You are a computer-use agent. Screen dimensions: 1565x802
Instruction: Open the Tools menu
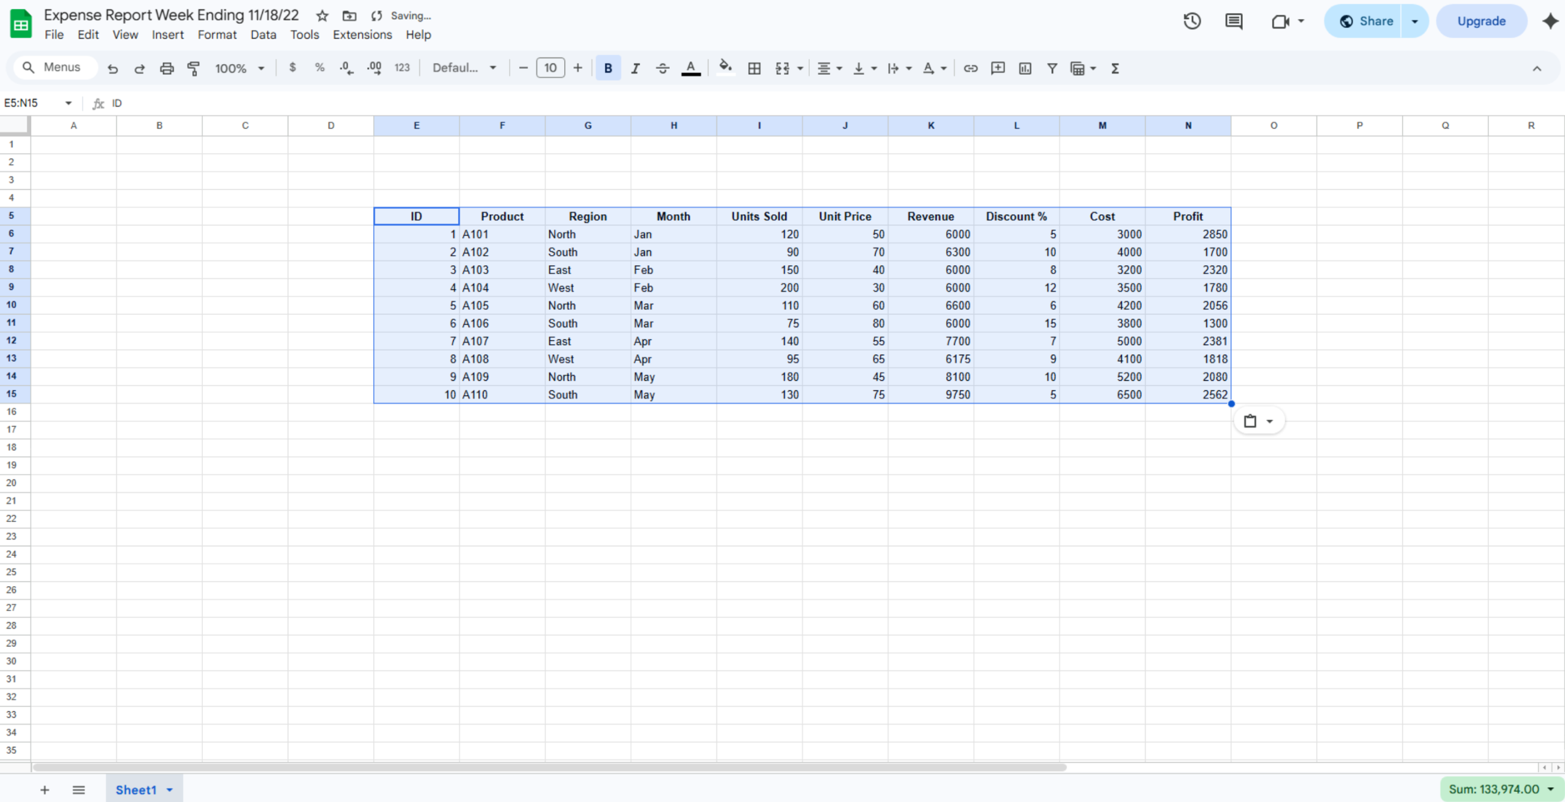(x=304, y=34)
